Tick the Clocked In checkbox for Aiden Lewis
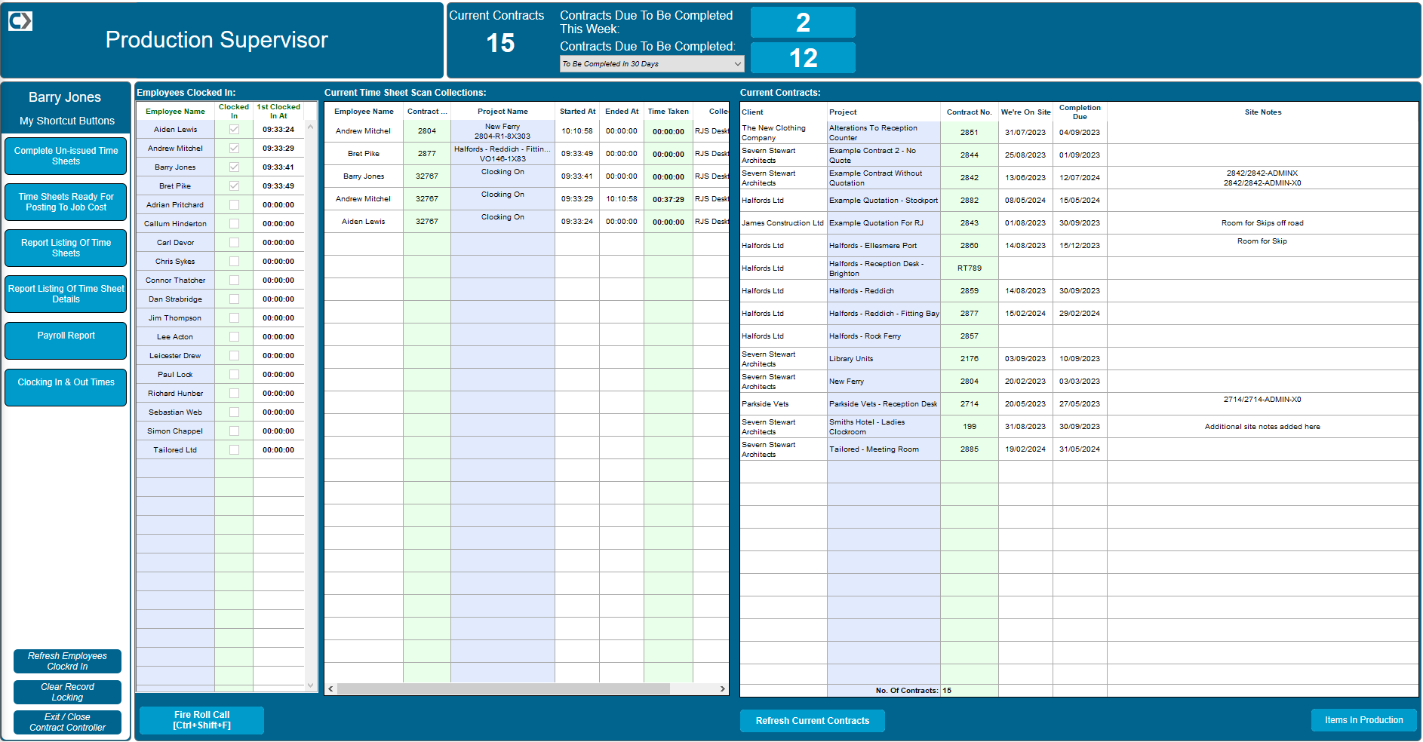Screen dimensions: 1423x742 (234, 130)
